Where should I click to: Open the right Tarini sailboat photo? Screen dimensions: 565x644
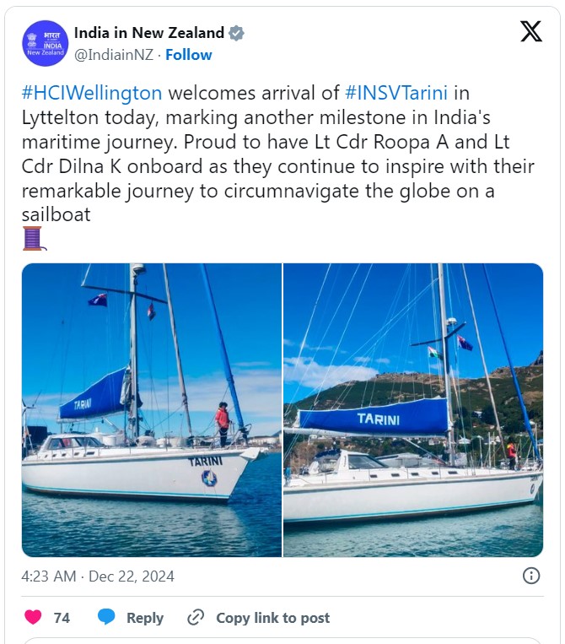click(413, 409)
